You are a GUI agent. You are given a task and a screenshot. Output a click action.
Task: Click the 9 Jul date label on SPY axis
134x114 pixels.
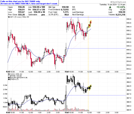click(67, 72)
